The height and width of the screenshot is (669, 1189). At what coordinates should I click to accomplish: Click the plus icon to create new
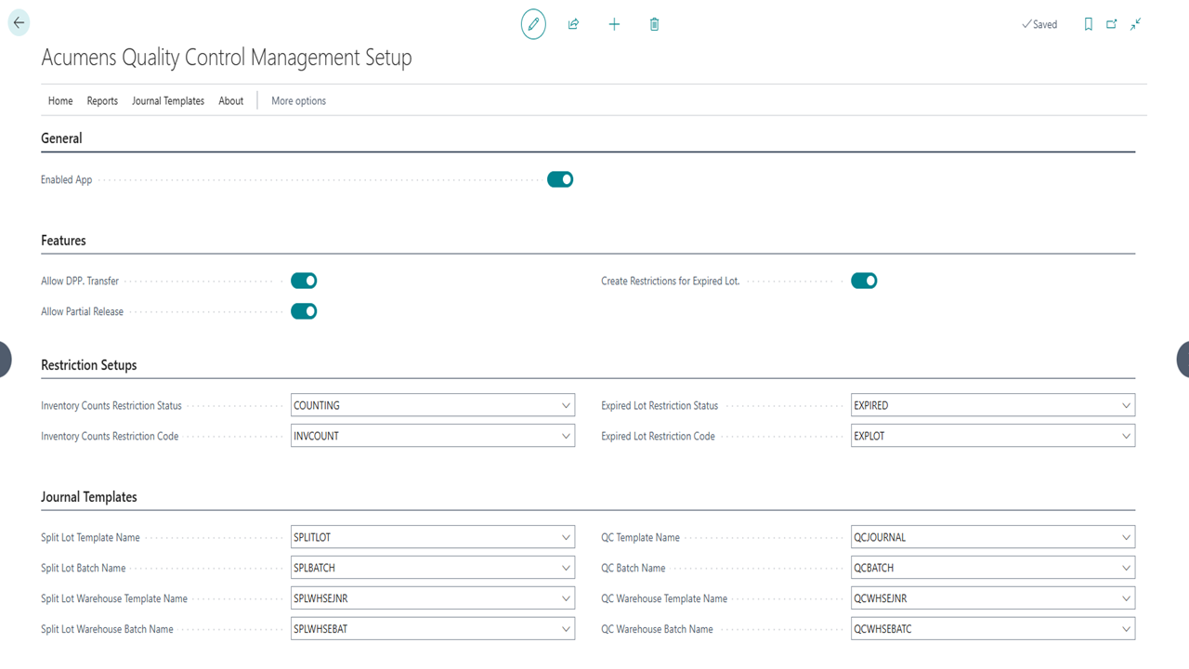coord(614,24)
